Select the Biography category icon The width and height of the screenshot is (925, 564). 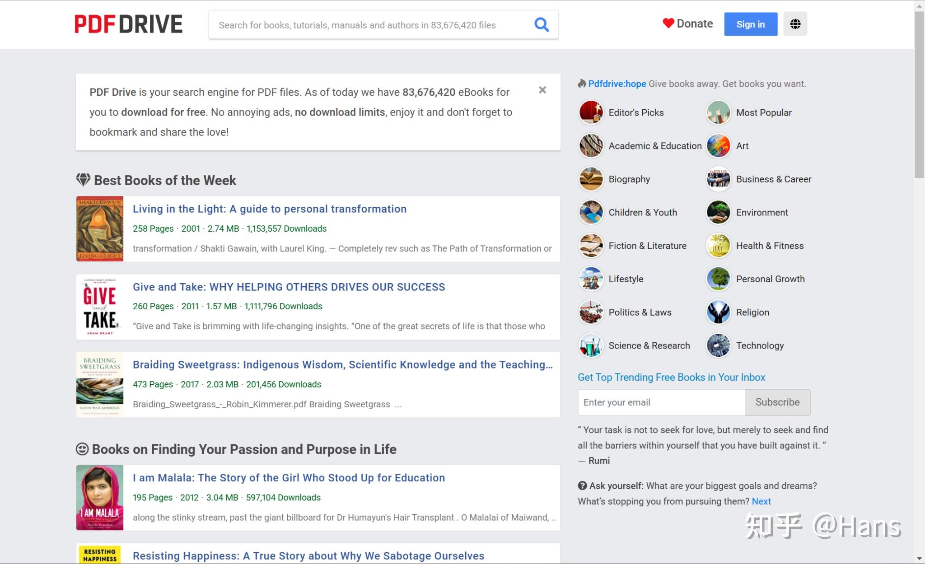[x=591, y=179]
